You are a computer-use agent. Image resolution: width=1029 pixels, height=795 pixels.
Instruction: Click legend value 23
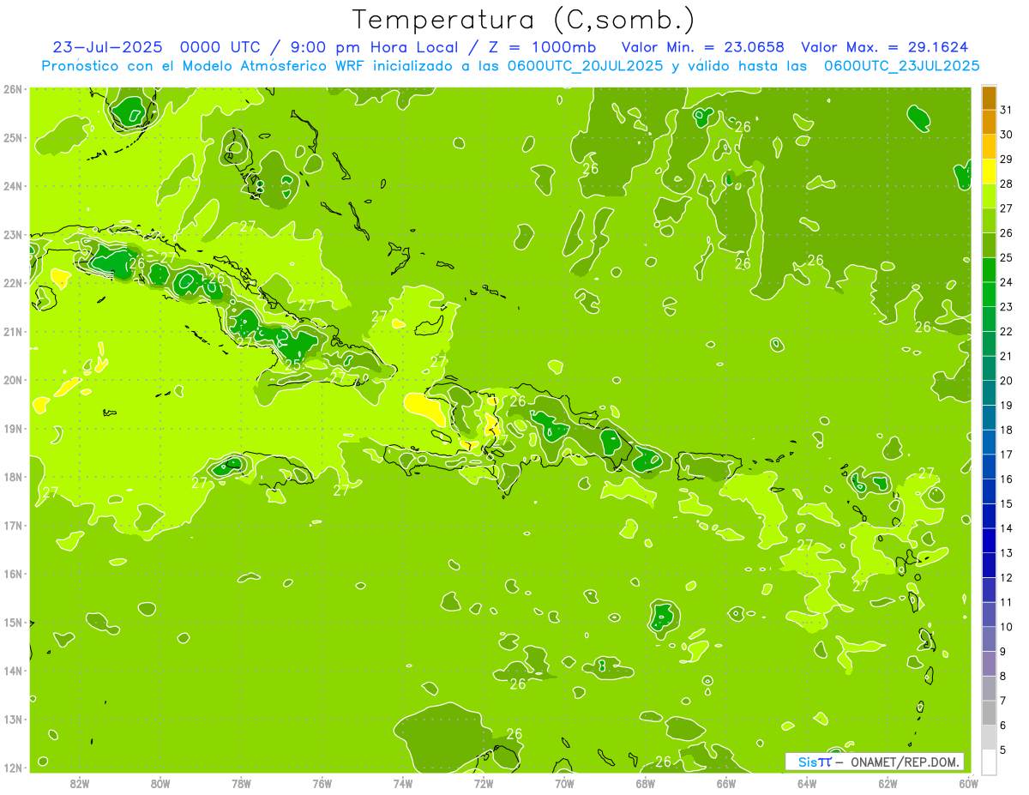1006,306
